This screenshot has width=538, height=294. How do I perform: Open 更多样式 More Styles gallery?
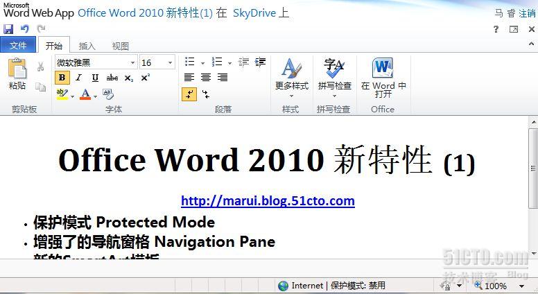[x=292, y=78]
